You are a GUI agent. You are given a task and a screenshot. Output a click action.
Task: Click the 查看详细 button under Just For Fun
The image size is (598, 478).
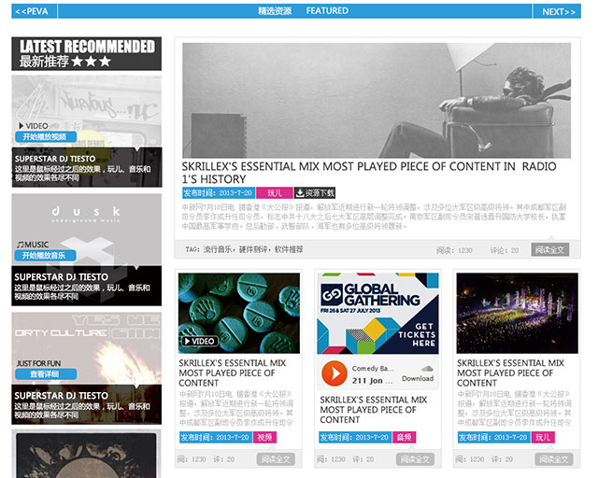pyautogui.click(x=45, y=373)
